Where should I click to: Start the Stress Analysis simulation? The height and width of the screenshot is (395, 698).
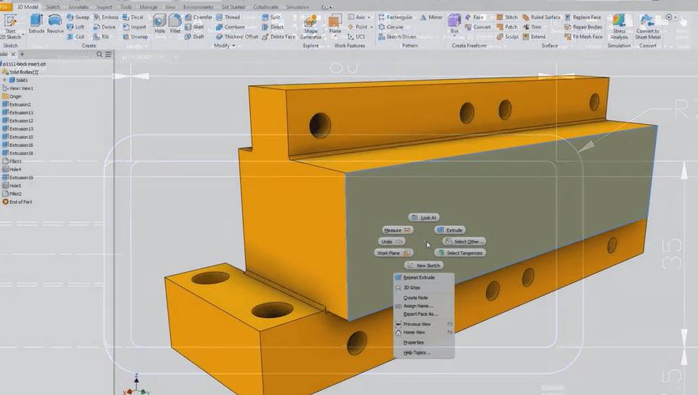point(619,27)
